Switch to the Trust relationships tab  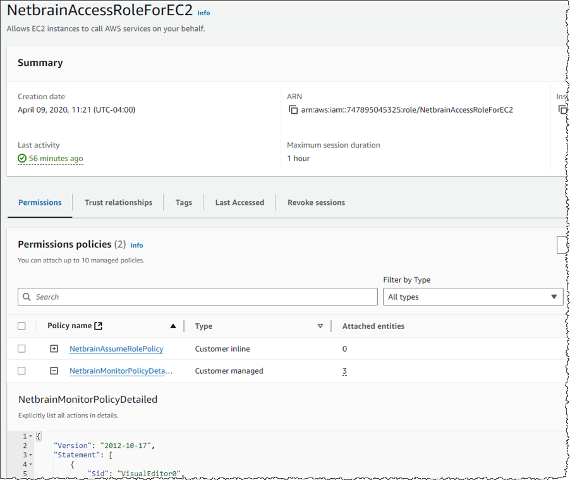pos(118,203)
